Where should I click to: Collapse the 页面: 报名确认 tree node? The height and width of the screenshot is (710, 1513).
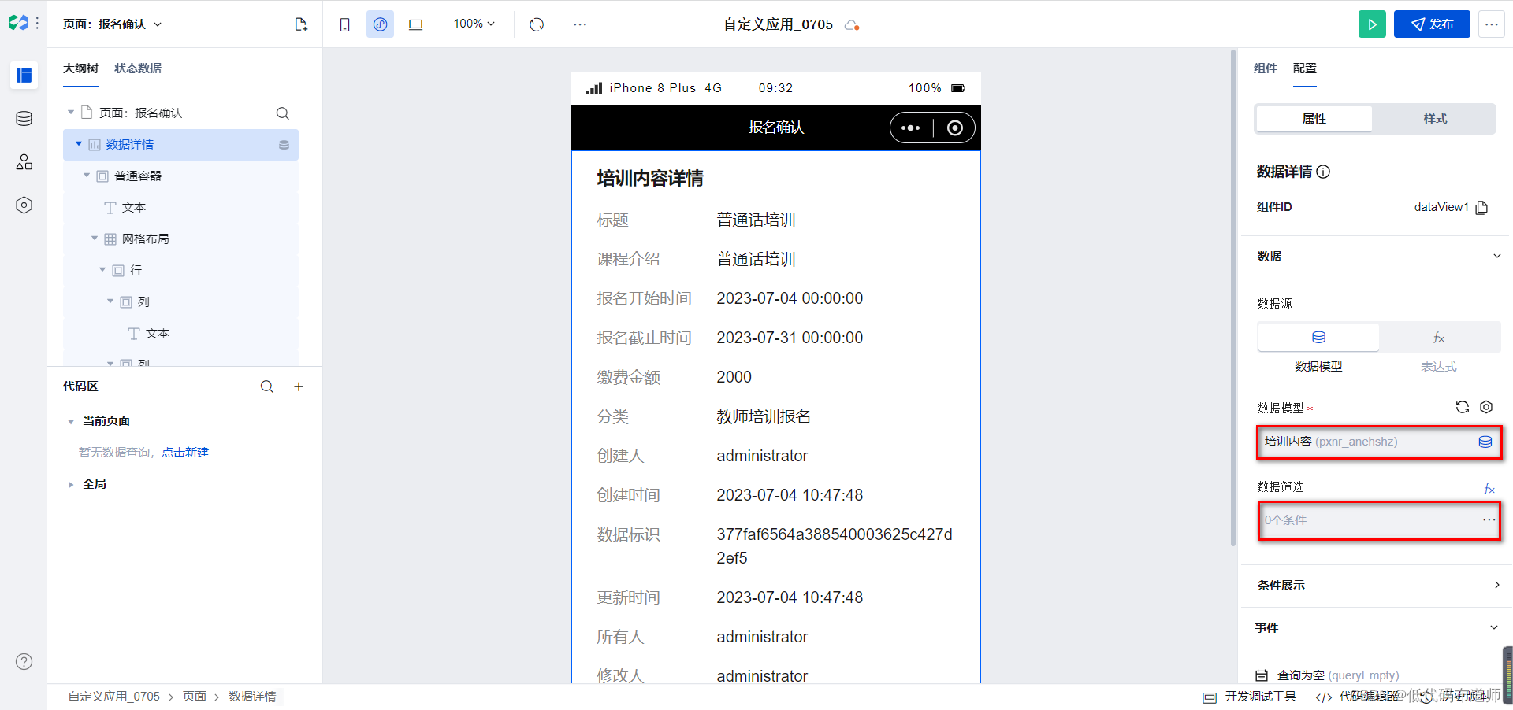pos(71,113)
